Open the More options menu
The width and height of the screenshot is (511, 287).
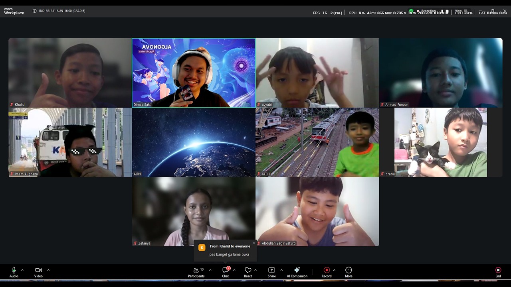point(349,272)
